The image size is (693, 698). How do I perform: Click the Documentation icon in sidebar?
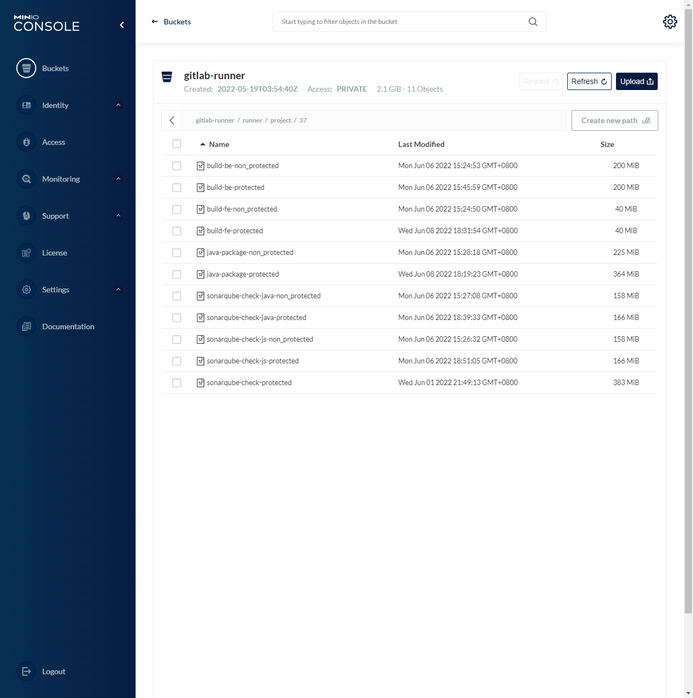26,326
